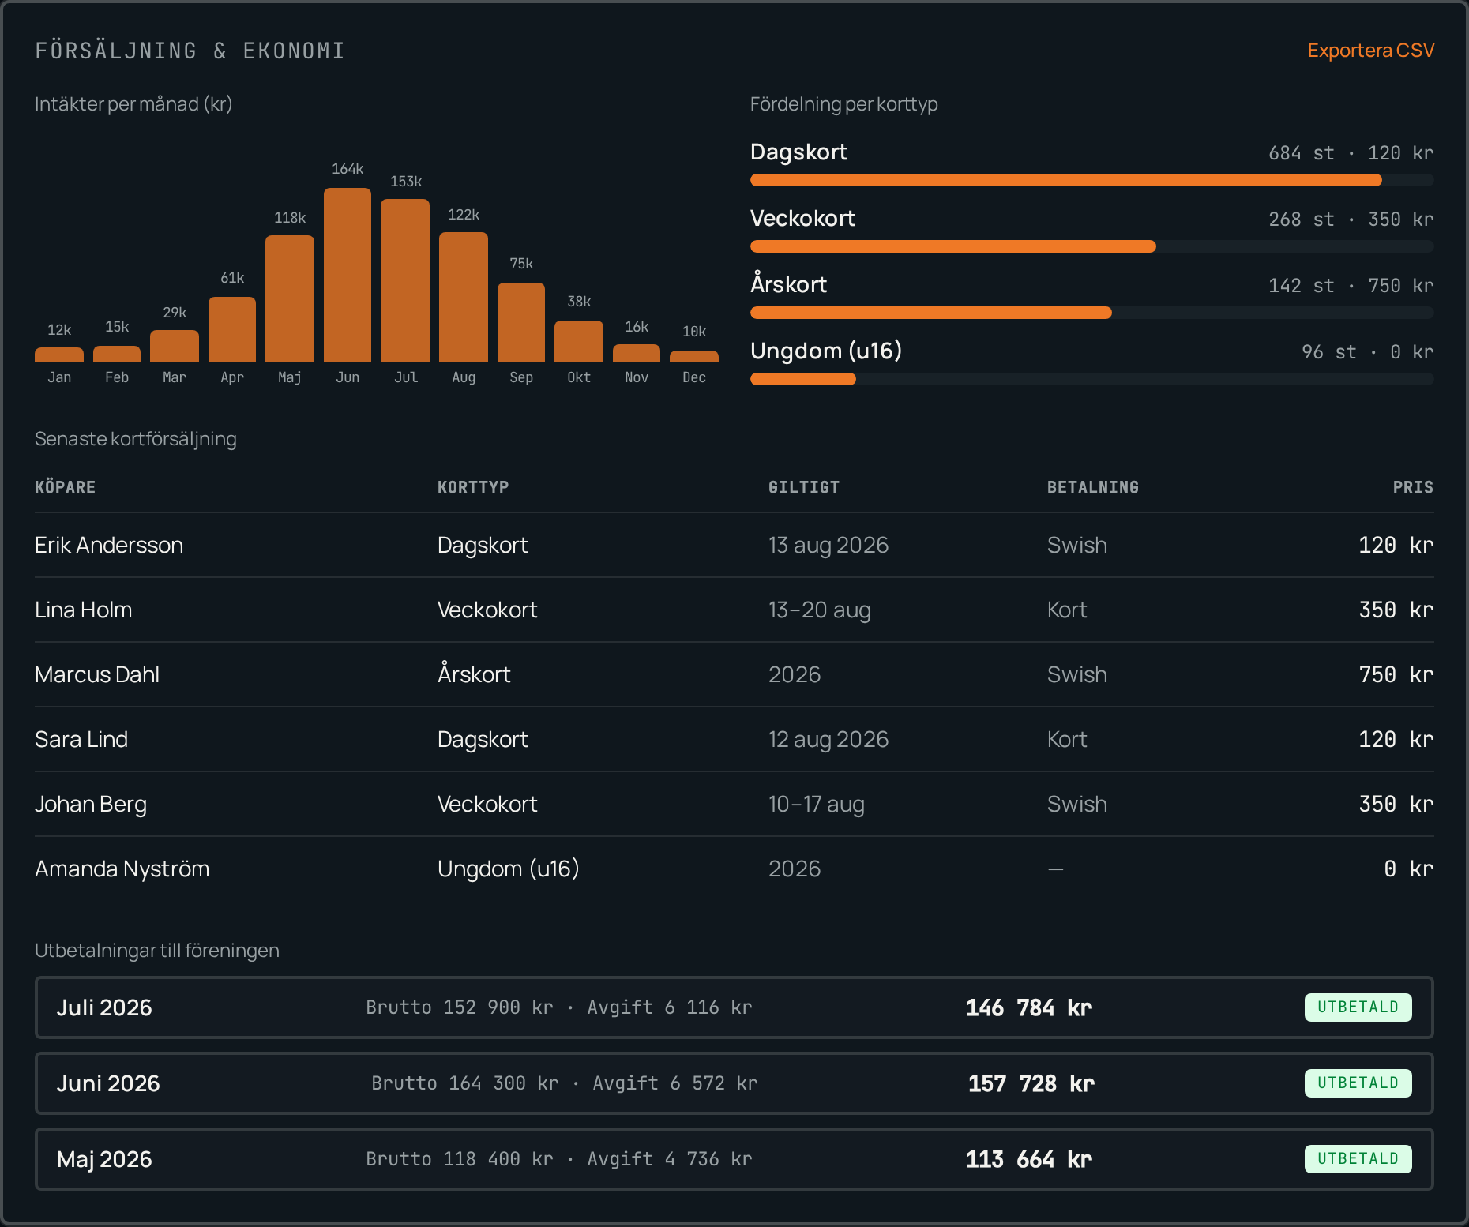Click the Maj revenue bar in chart

[290, 298]
